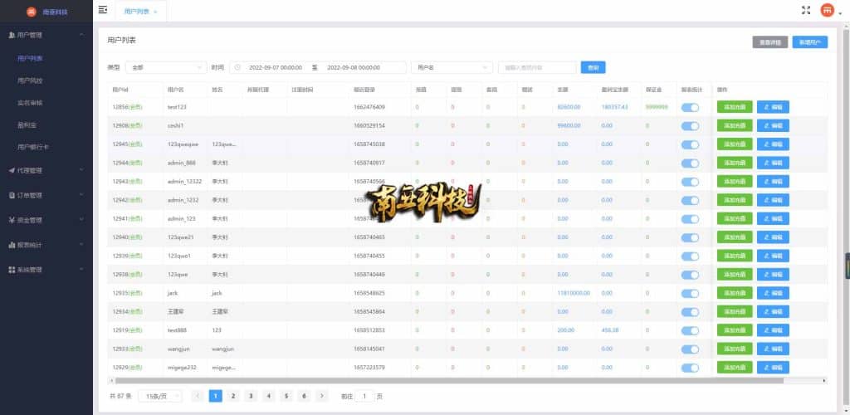Click the orange logo in sidebar header
Screen dimensions: 850x415
click(x=32, y=12)
